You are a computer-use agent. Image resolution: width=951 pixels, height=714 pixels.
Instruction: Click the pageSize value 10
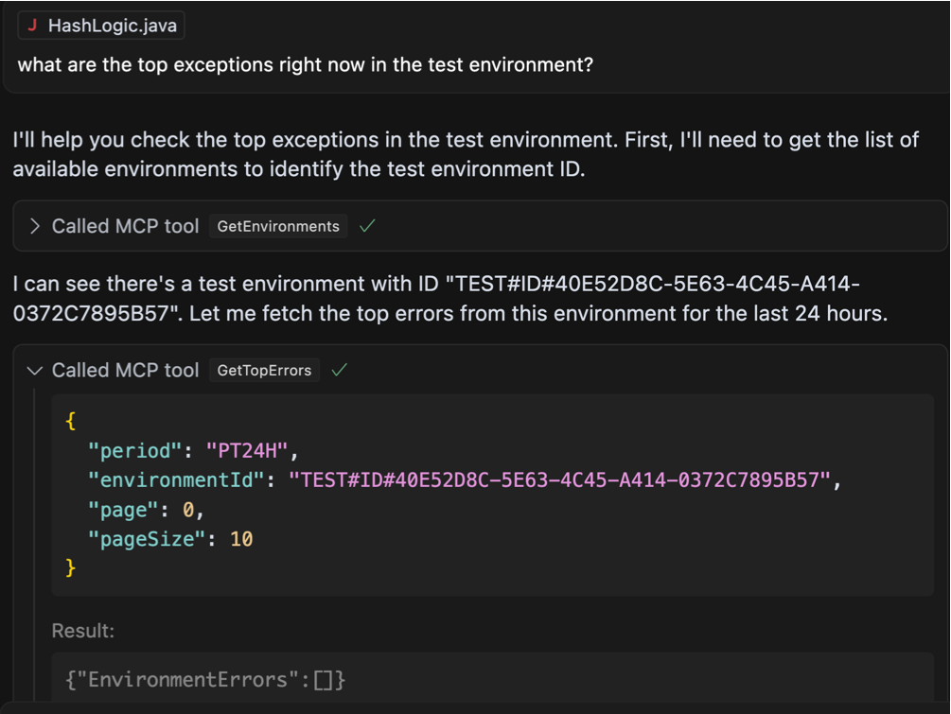coord(241,539)
